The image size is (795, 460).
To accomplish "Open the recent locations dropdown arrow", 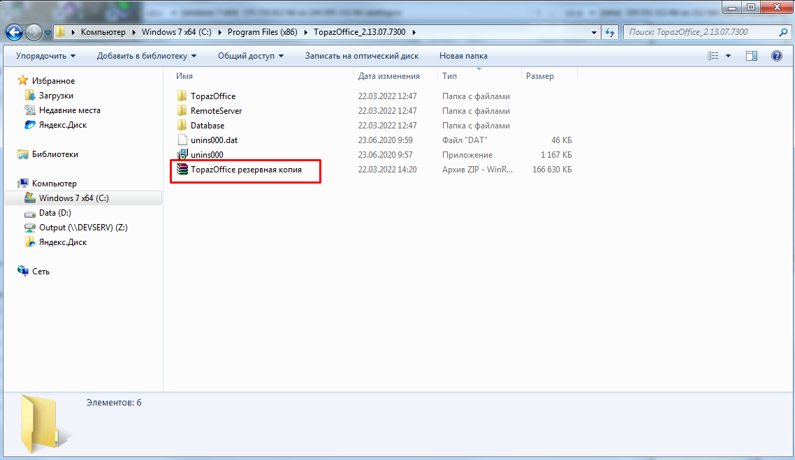I will tap(48, 33).
